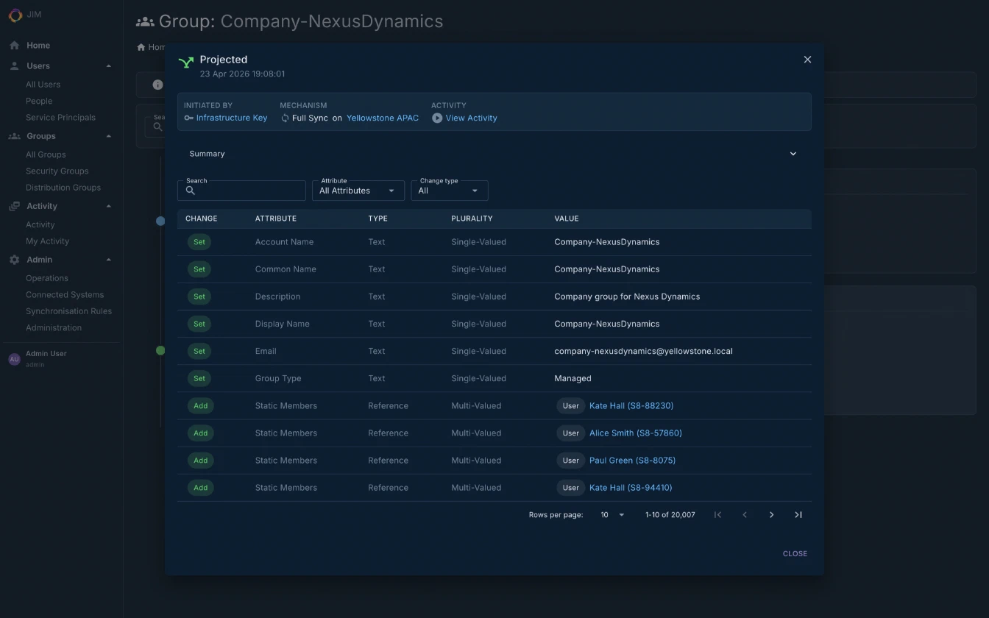Go to Security Groups
The height and width of the screenshot is (618, 989).
(56, 171)
